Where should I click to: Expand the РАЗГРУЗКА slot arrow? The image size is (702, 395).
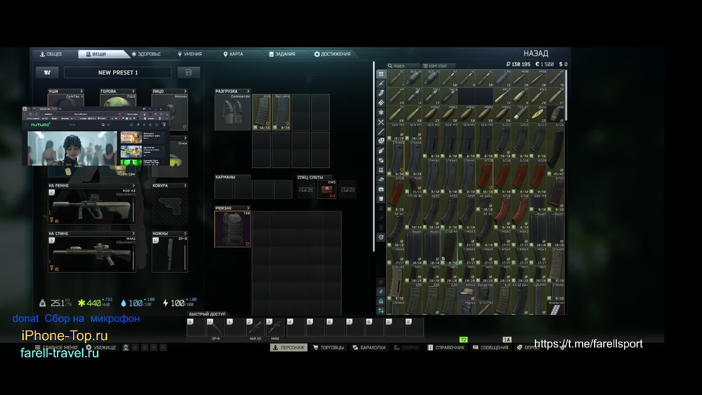click(x=248, y=91)
